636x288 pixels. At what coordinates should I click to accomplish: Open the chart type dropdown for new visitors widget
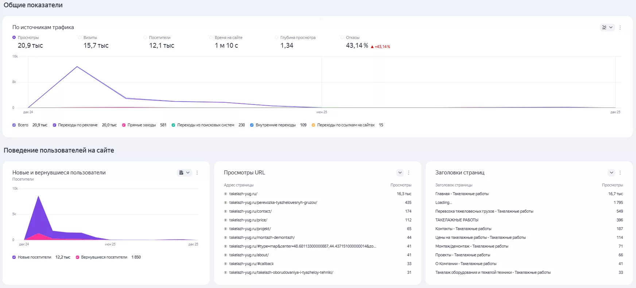coord(185,173)
